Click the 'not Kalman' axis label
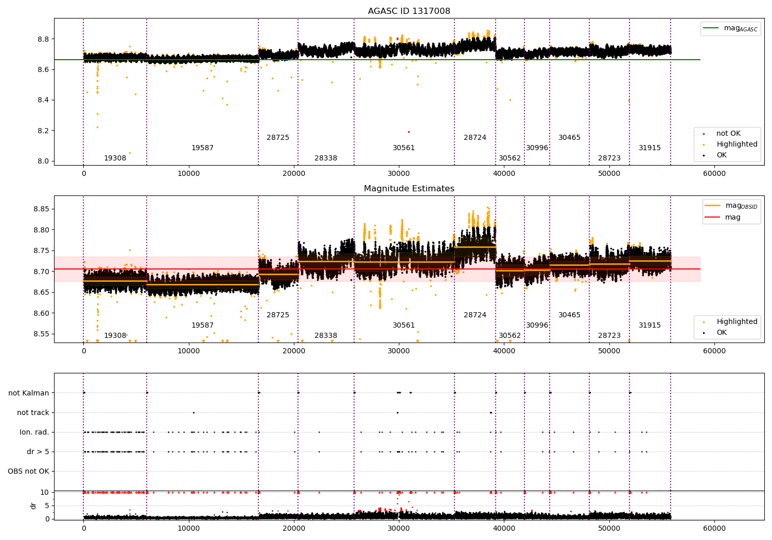772x540 pixels. [x=29, y=393]
